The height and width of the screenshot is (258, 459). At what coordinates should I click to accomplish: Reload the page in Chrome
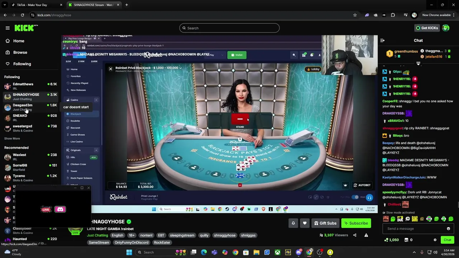pyautogui.click(x=22, y=15)
